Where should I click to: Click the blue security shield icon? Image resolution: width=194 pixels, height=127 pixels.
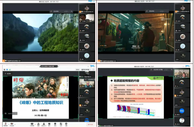click(7, 70)
